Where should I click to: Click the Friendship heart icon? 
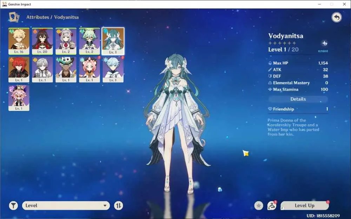point(270,109)
